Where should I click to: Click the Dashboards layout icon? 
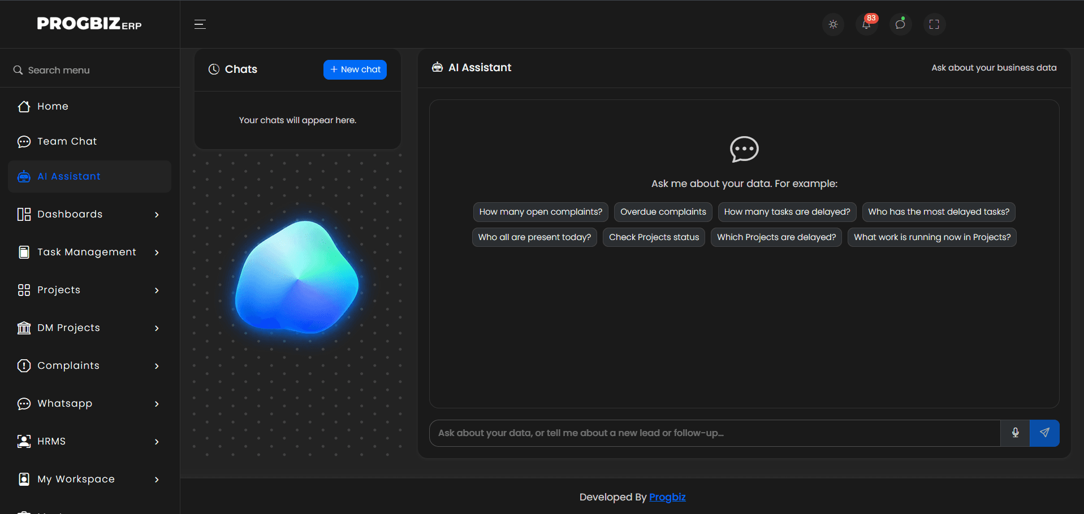(x=24, y=214)
